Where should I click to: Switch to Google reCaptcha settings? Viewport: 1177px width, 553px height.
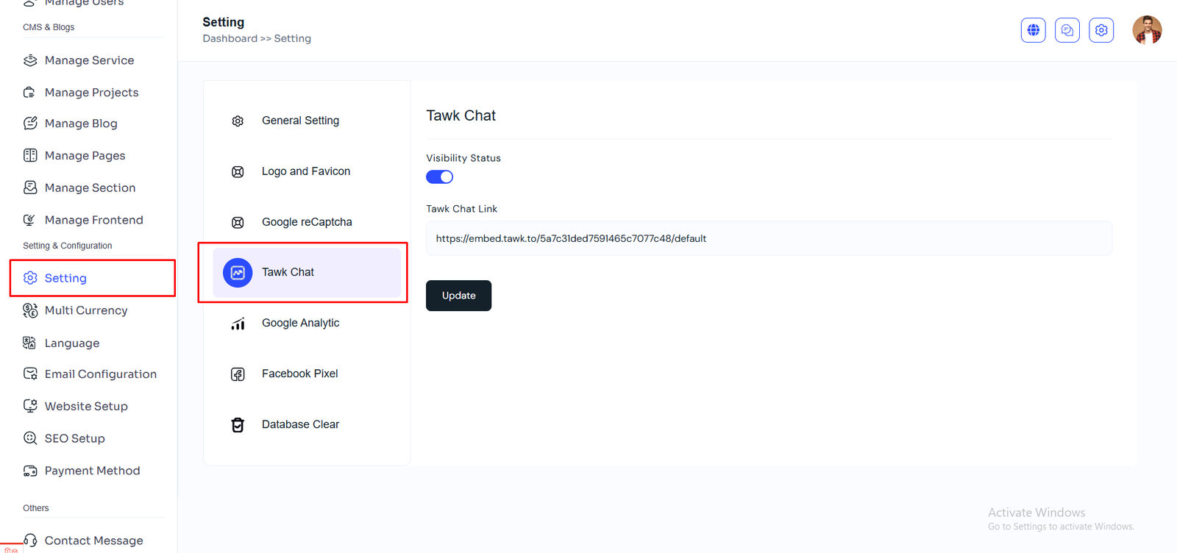(307, 222)
